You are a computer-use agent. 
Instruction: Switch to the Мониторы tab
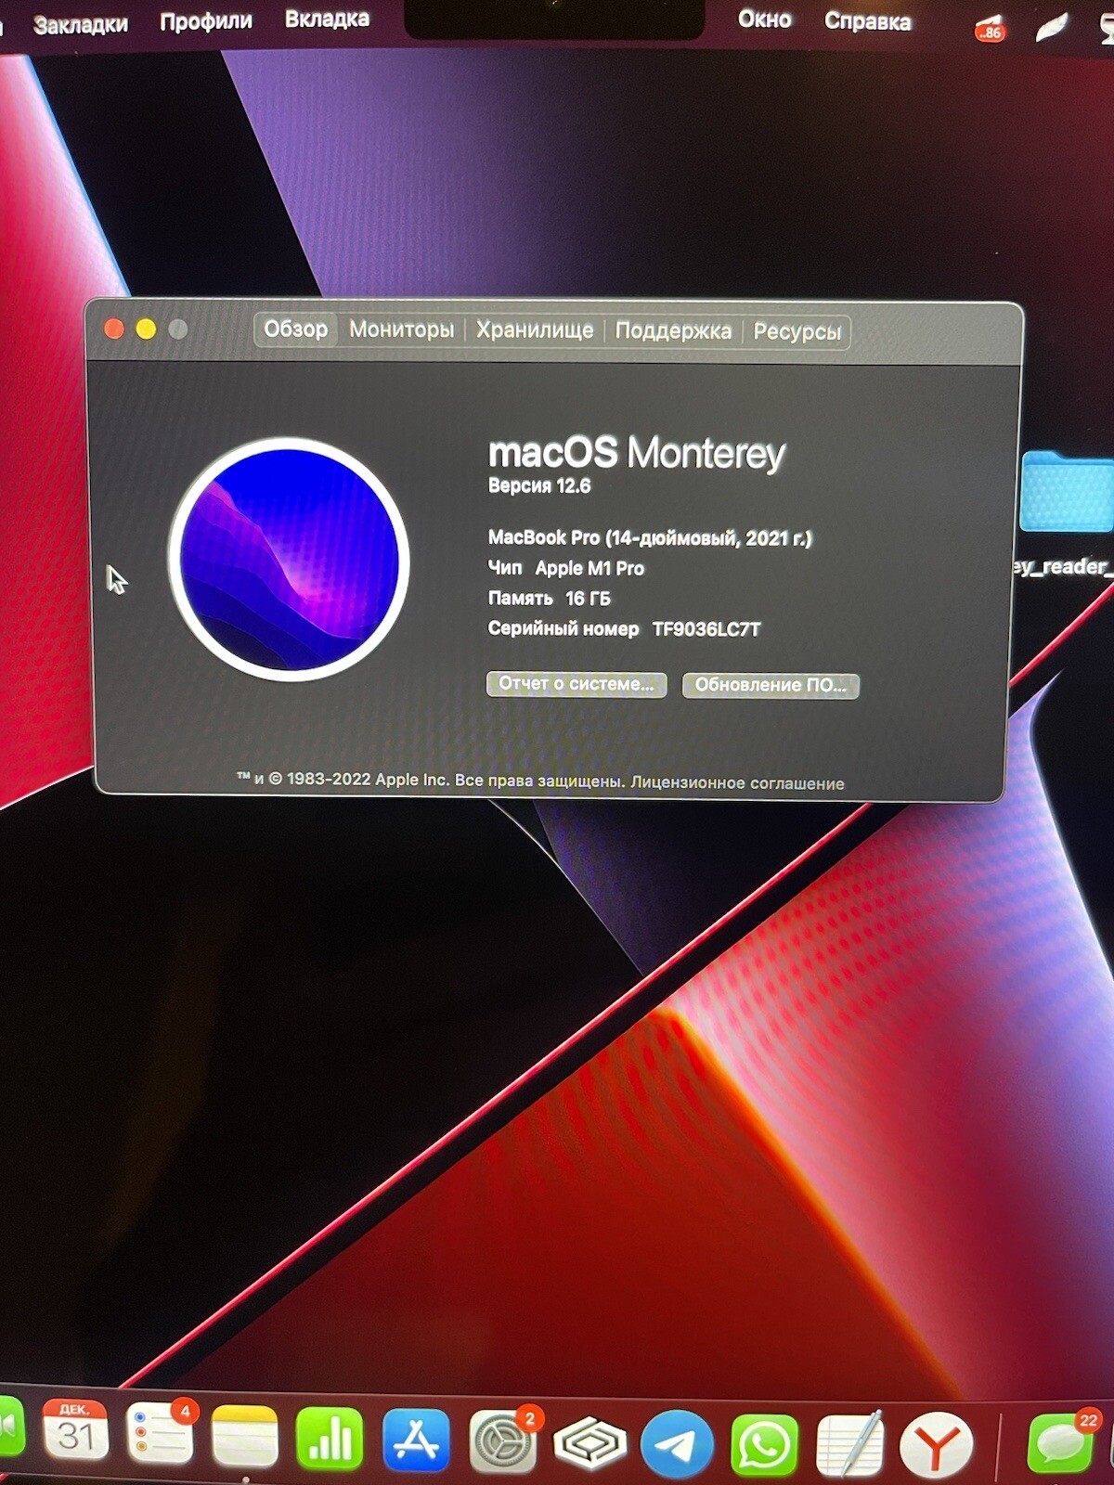[x=401, y=329]
